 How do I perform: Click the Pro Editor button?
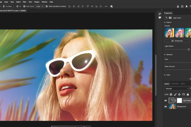8,6
